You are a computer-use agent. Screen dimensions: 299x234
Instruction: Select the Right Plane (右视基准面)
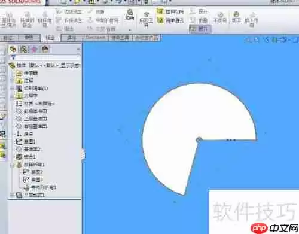pyautogui.click(x=32, y=126)
